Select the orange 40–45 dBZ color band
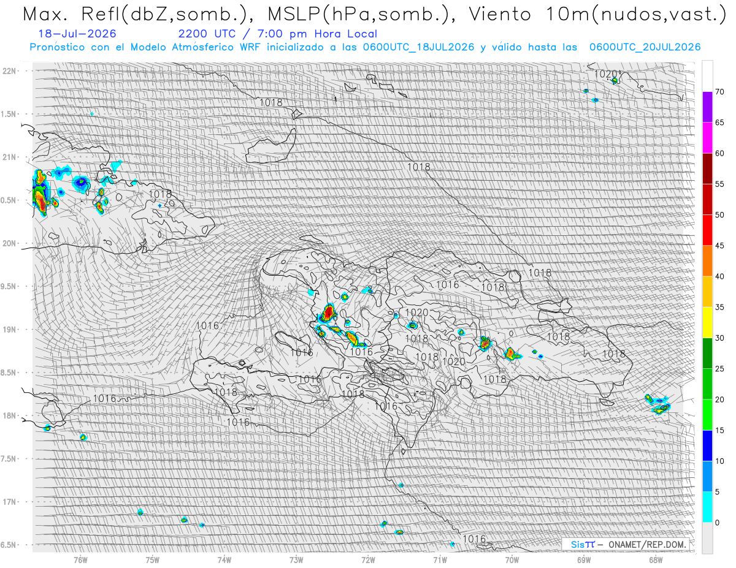736x568 pixels. click(707, 261)
